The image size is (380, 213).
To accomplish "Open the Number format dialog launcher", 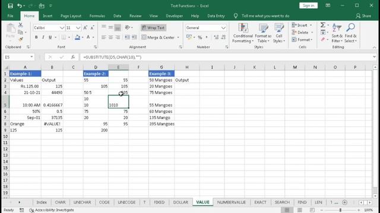I will click(x=227, y=47).
